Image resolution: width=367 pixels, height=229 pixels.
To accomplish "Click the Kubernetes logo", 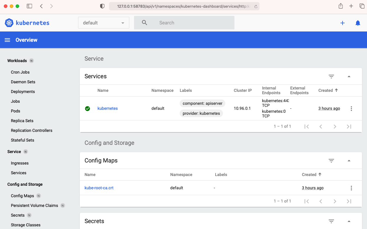I will 27,23.
